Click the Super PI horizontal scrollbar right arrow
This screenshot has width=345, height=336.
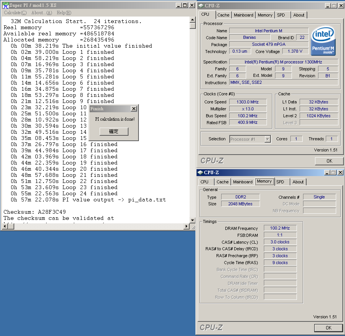pyautogui.click(x=187, y=226)
